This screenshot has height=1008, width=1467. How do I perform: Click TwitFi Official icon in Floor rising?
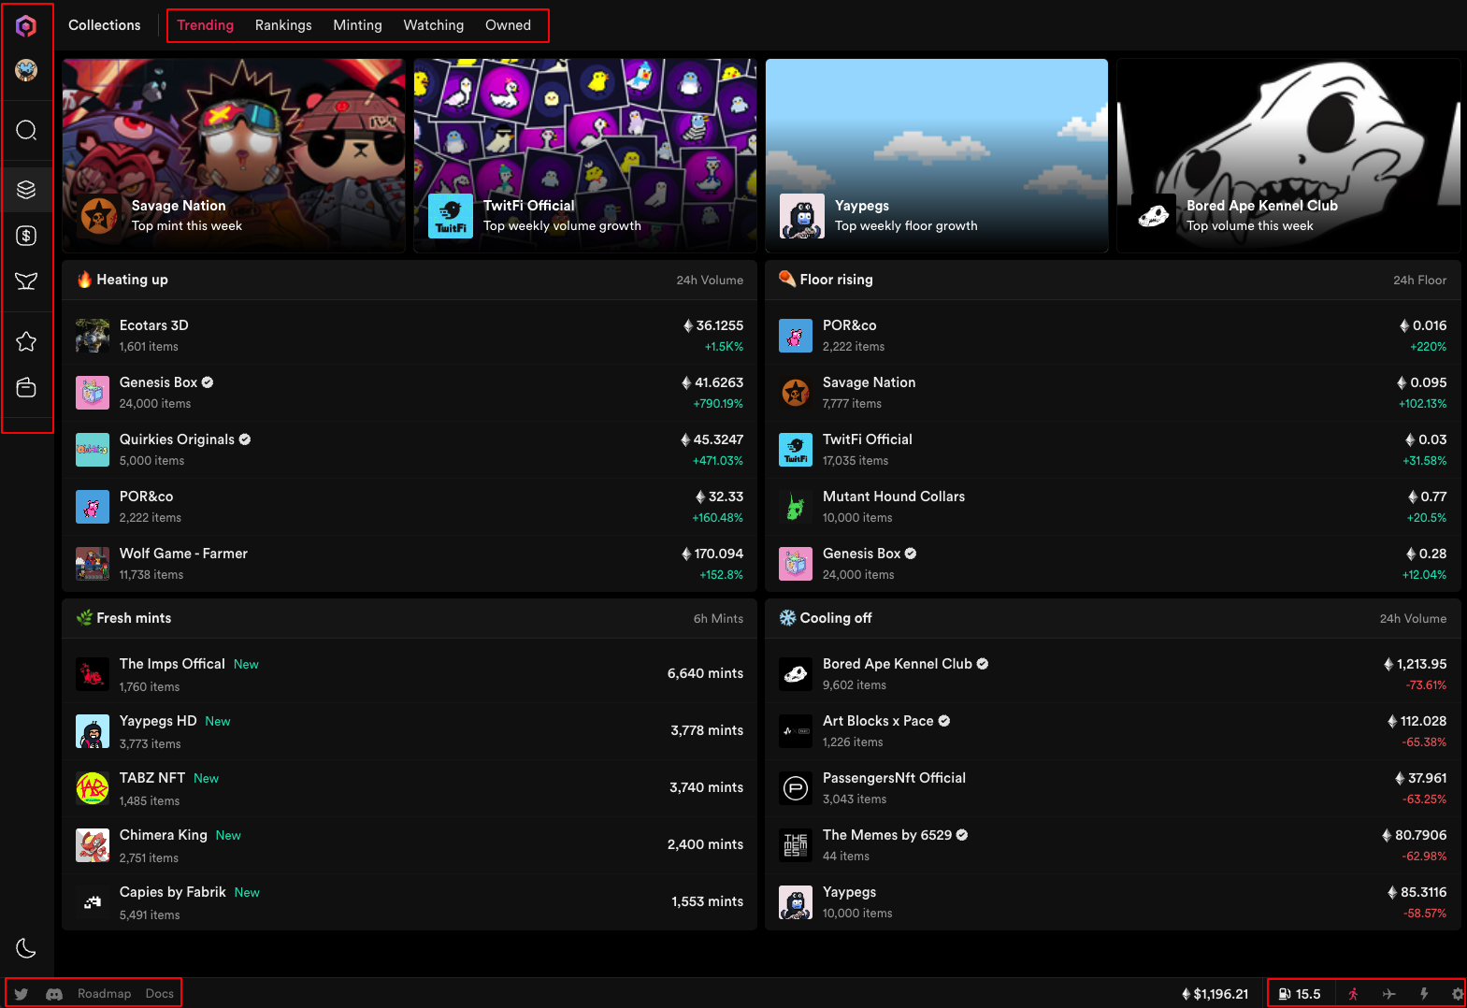796,450
